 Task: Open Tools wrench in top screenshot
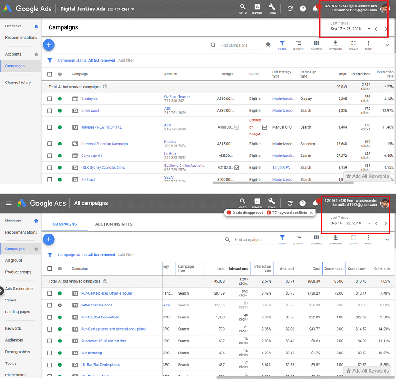[x=272, y=9]
